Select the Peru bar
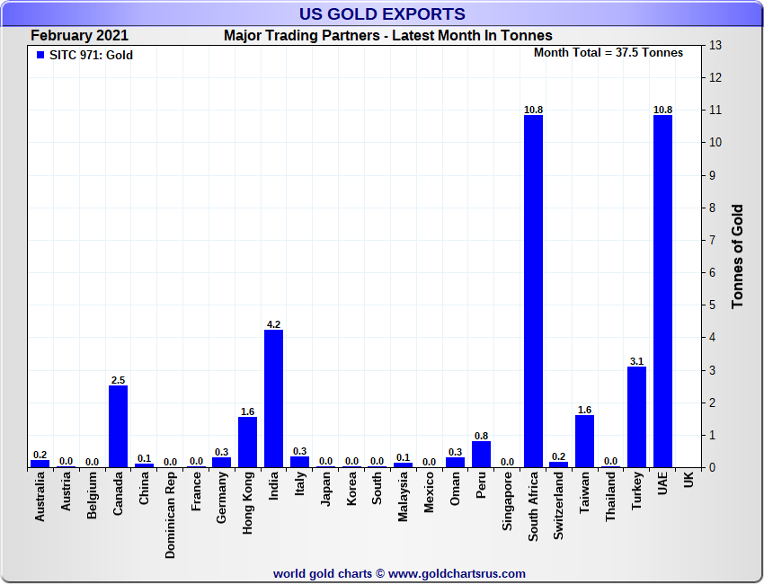764x584 pixels. [482, 455]
